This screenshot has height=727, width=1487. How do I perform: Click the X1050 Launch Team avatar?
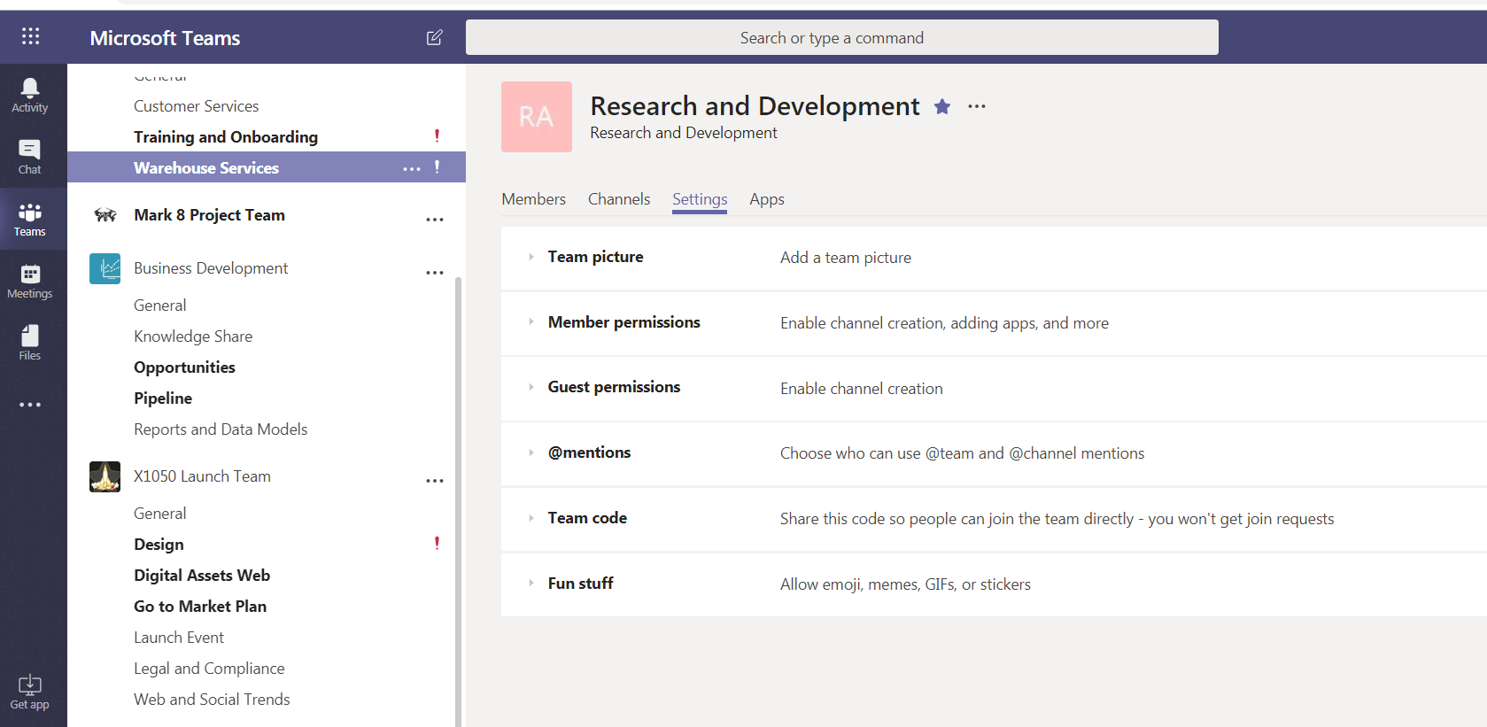(105, 476)
